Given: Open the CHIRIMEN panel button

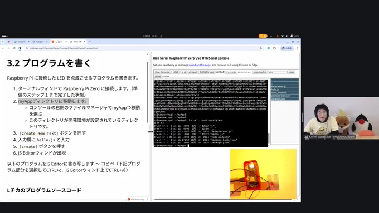Looking at the screenshot, I should [x=207, y=72].
